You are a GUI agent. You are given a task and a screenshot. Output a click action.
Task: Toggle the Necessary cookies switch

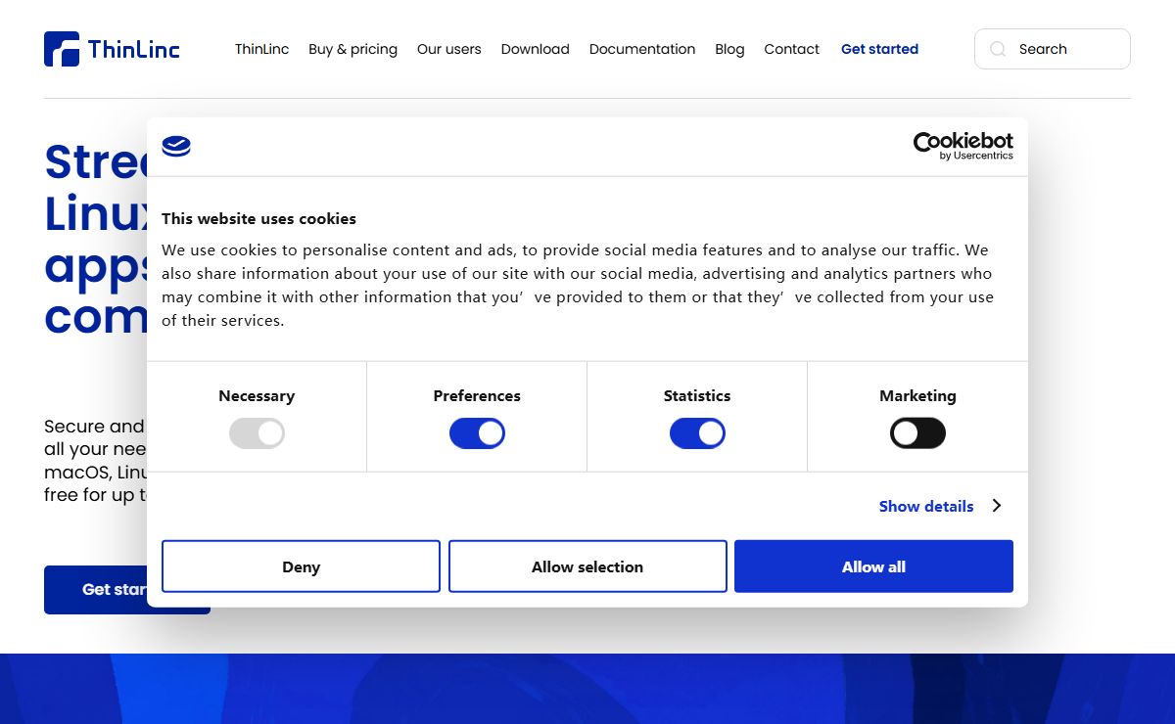click(257, 433)
